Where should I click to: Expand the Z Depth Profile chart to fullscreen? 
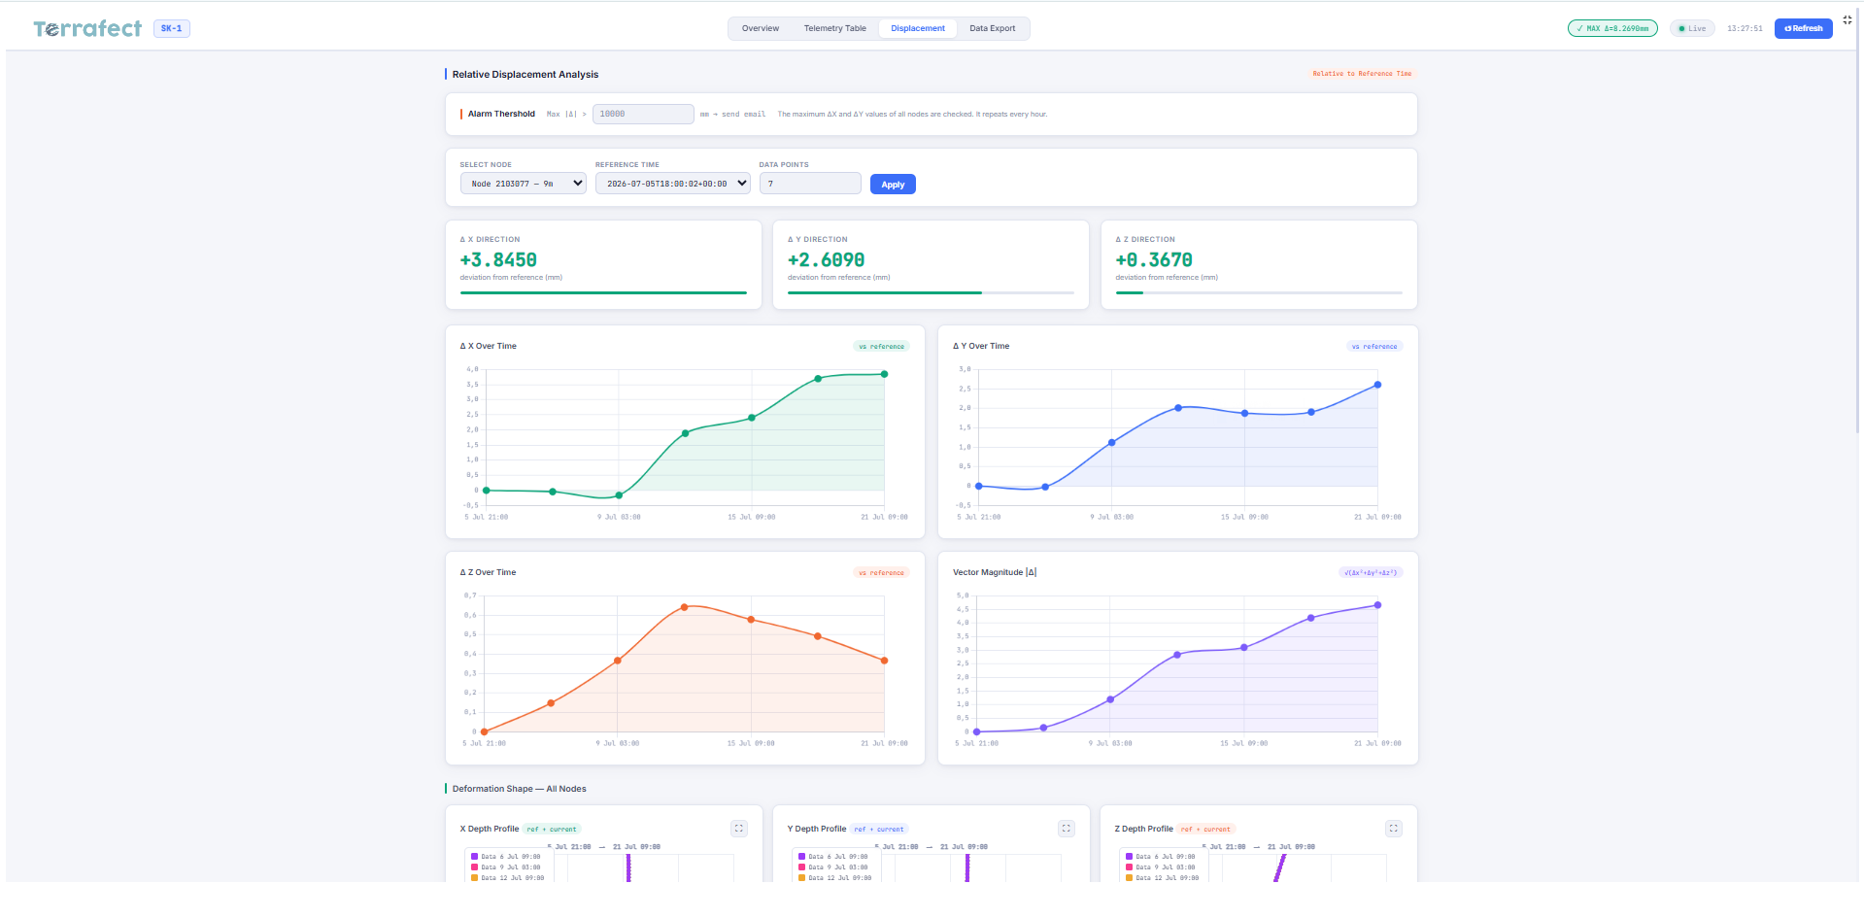[x=1394, y=829]
